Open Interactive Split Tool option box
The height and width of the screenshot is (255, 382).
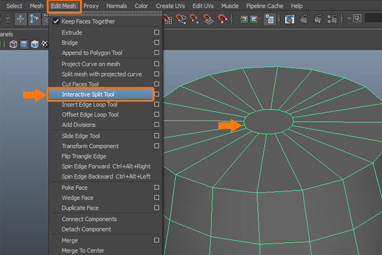[x=157, y=94]
